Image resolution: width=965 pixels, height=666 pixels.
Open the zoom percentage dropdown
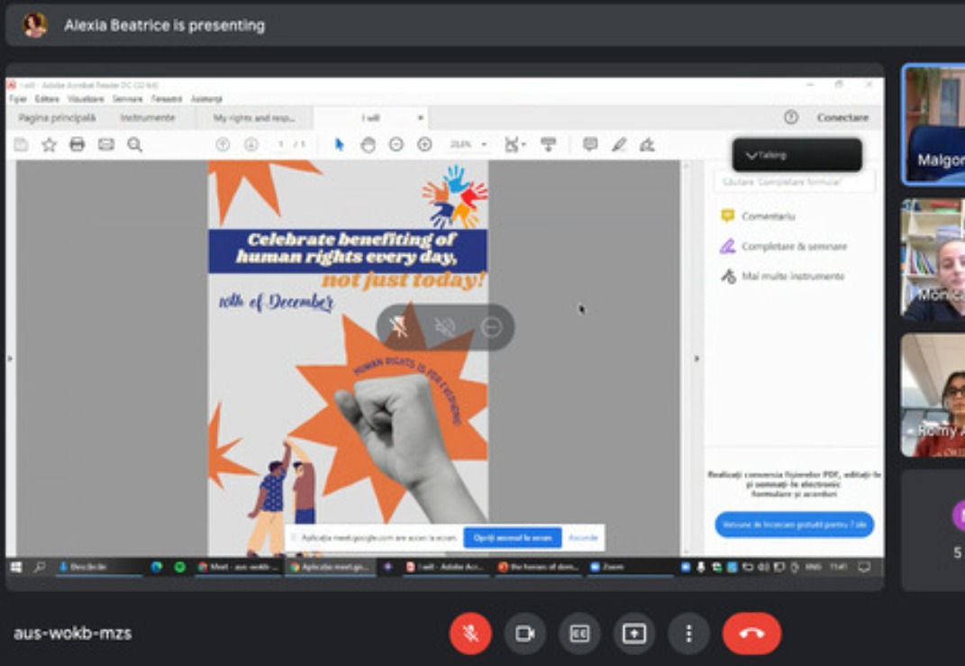pyautogui.click(x=484, y=144)
